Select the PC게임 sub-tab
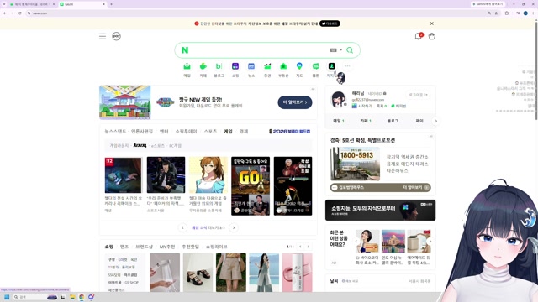Screen dimensions: 538x302 [x=175, y=145]
